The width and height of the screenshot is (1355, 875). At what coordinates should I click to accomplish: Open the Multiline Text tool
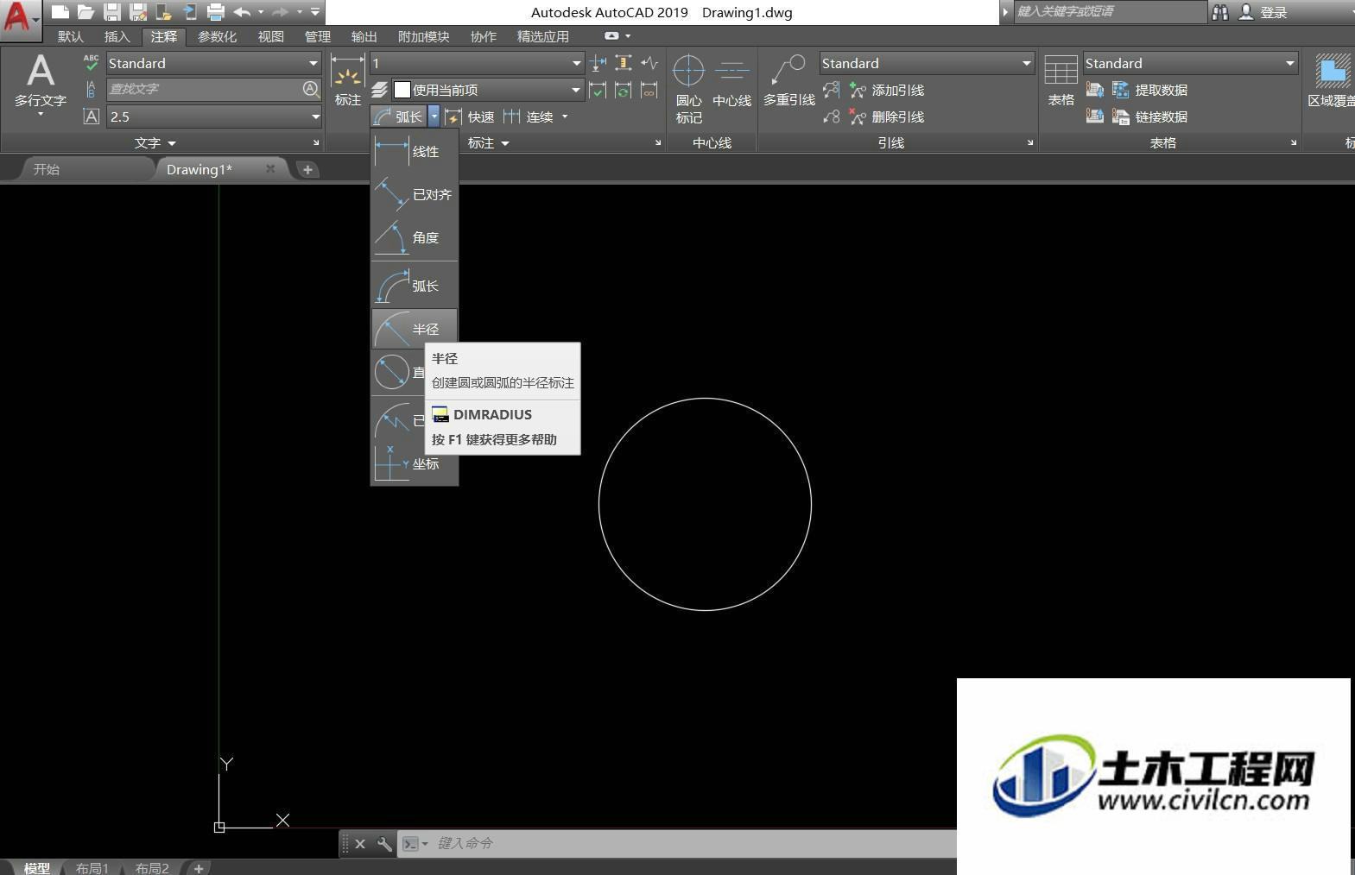[41, 83]
